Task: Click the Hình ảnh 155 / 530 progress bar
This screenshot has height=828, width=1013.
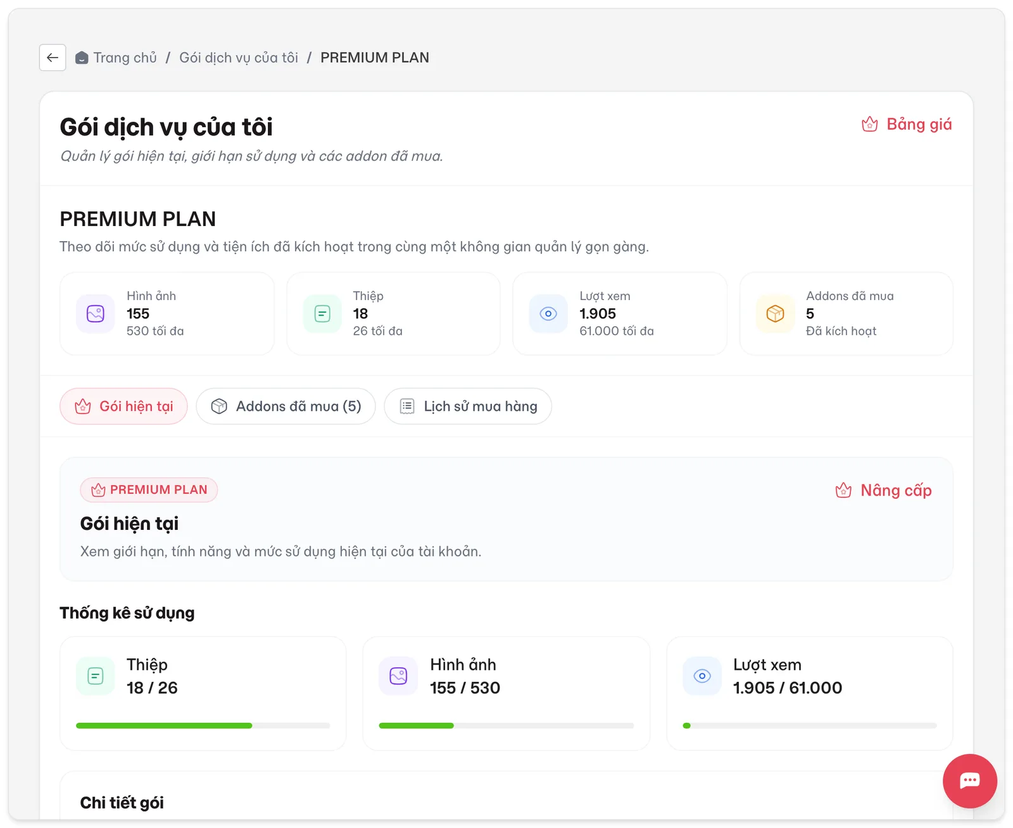Action: [x=507, y=725]
